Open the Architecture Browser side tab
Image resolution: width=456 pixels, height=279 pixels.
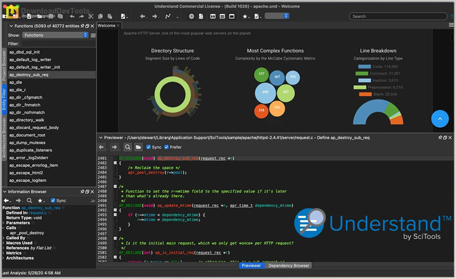click(x=4, y=137)
